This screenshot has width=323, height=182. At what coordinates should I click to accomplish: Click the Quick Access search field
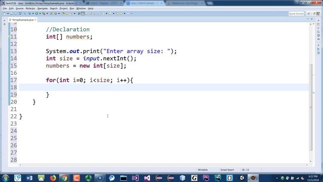[296, 14]
